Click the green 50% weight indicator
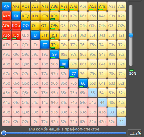Image resolution: width=144 pixels, height=137 pixels. 131,70
